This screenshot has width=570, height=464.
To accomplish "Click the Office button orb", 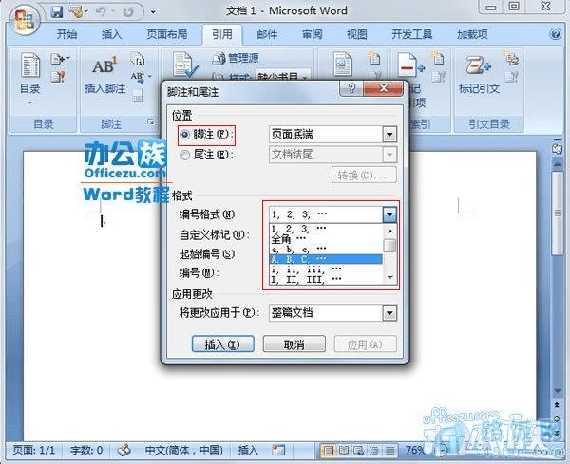I will pos(24,20).
